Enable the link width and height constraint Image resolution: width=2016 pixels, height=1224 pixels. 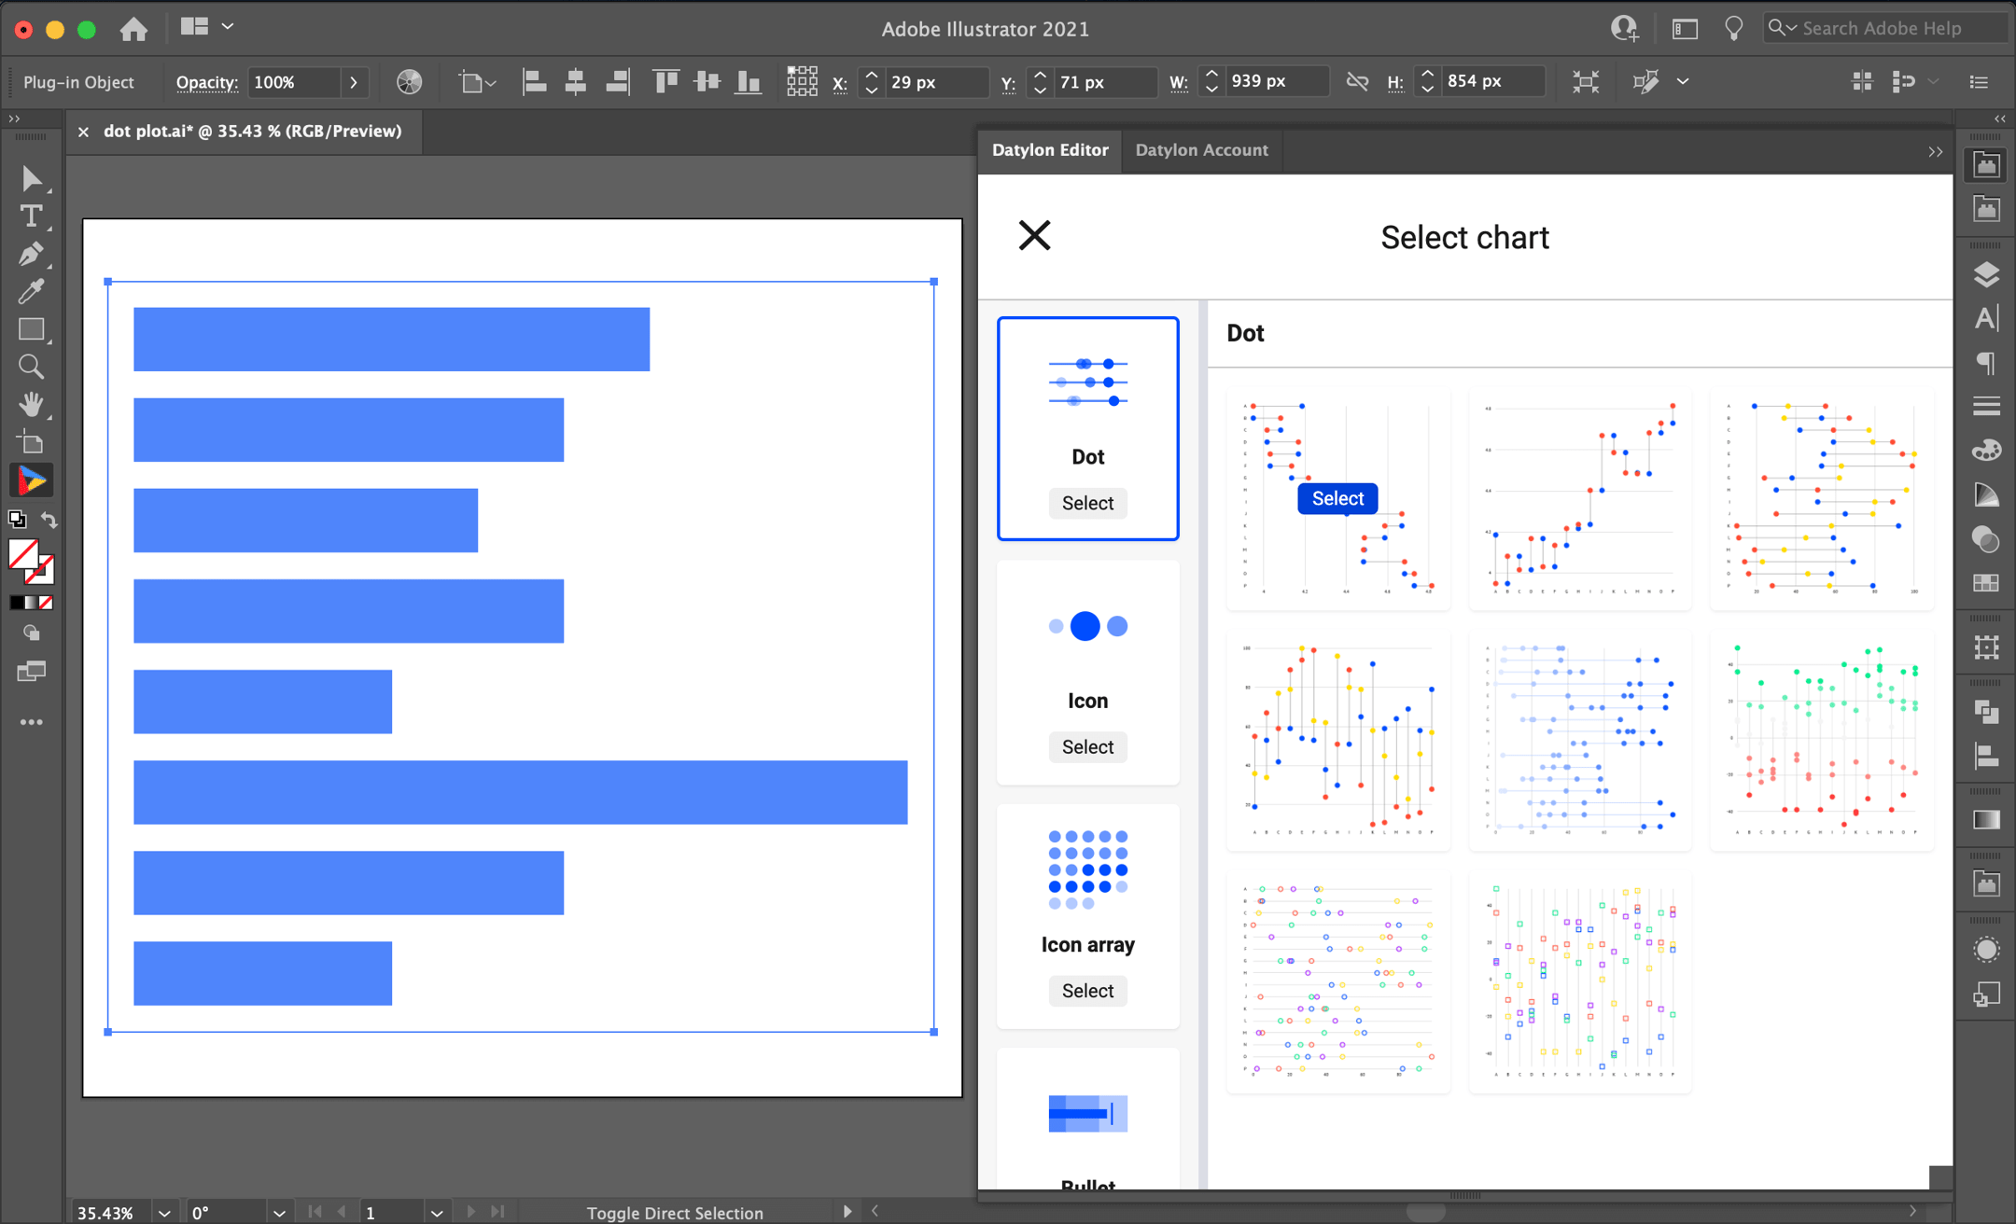(x=1356, y=81)
